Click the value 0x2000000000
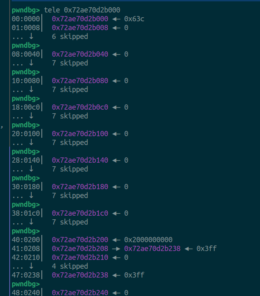Image resolution: width=260 pixels, height=296 pixels. 148,240
